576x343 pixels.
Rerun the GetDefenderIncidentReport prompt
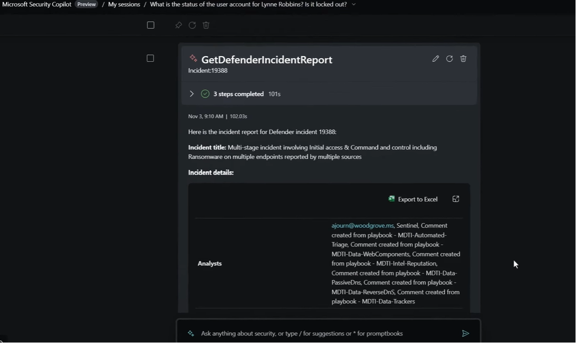coord(449,59)
